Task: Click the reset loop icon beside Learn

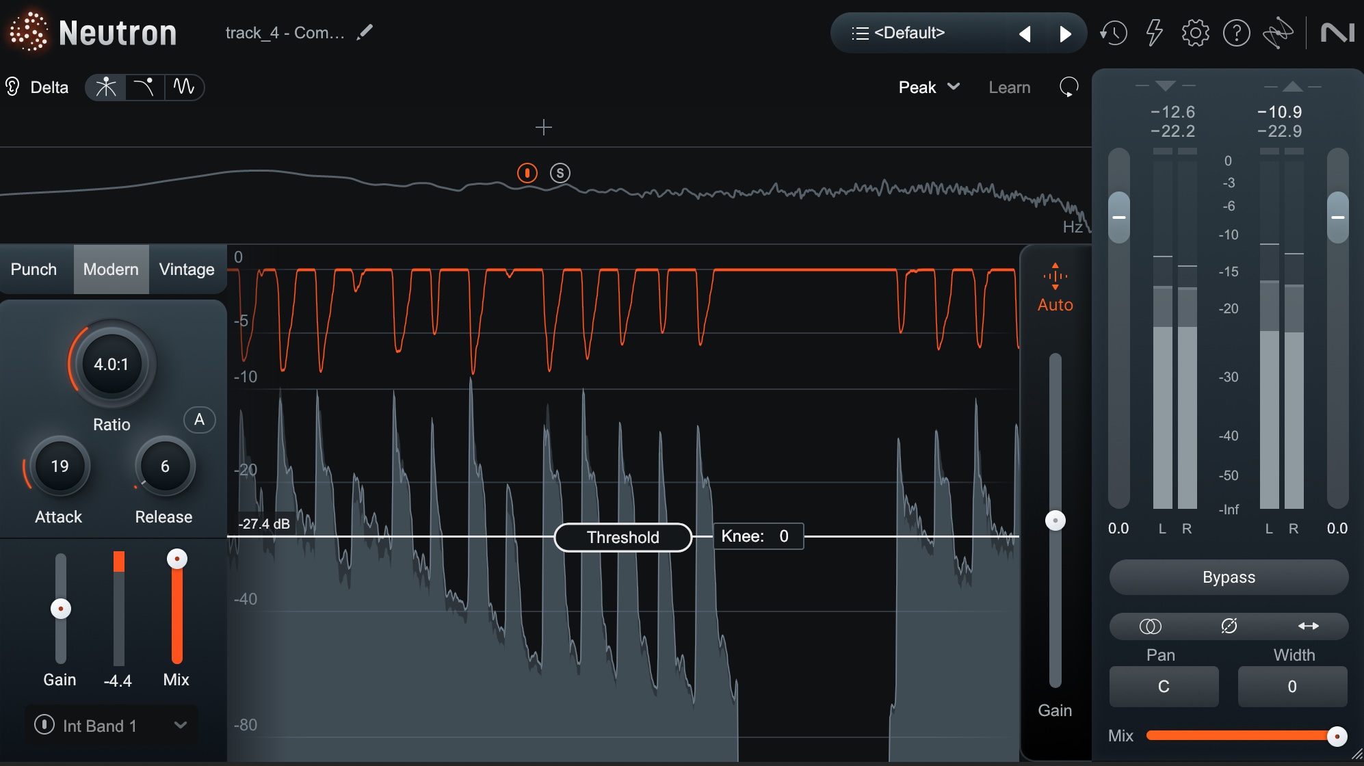Action: point(1068,87)
